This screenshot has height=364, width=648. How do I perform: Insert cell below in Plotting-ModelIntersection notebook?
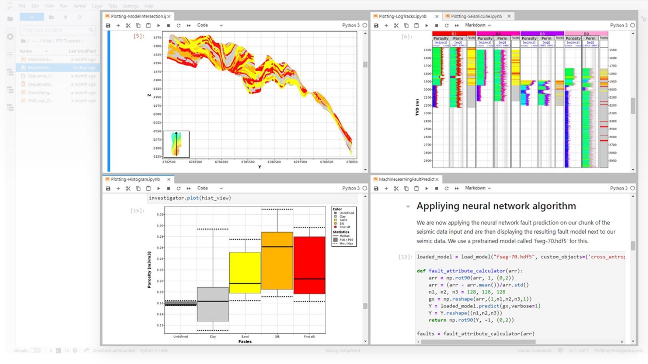click(x=118, y=25)
